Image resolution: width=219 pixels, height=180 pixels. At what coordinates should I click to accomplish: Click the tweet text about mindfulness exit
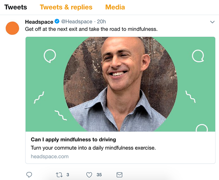(91, 29)
